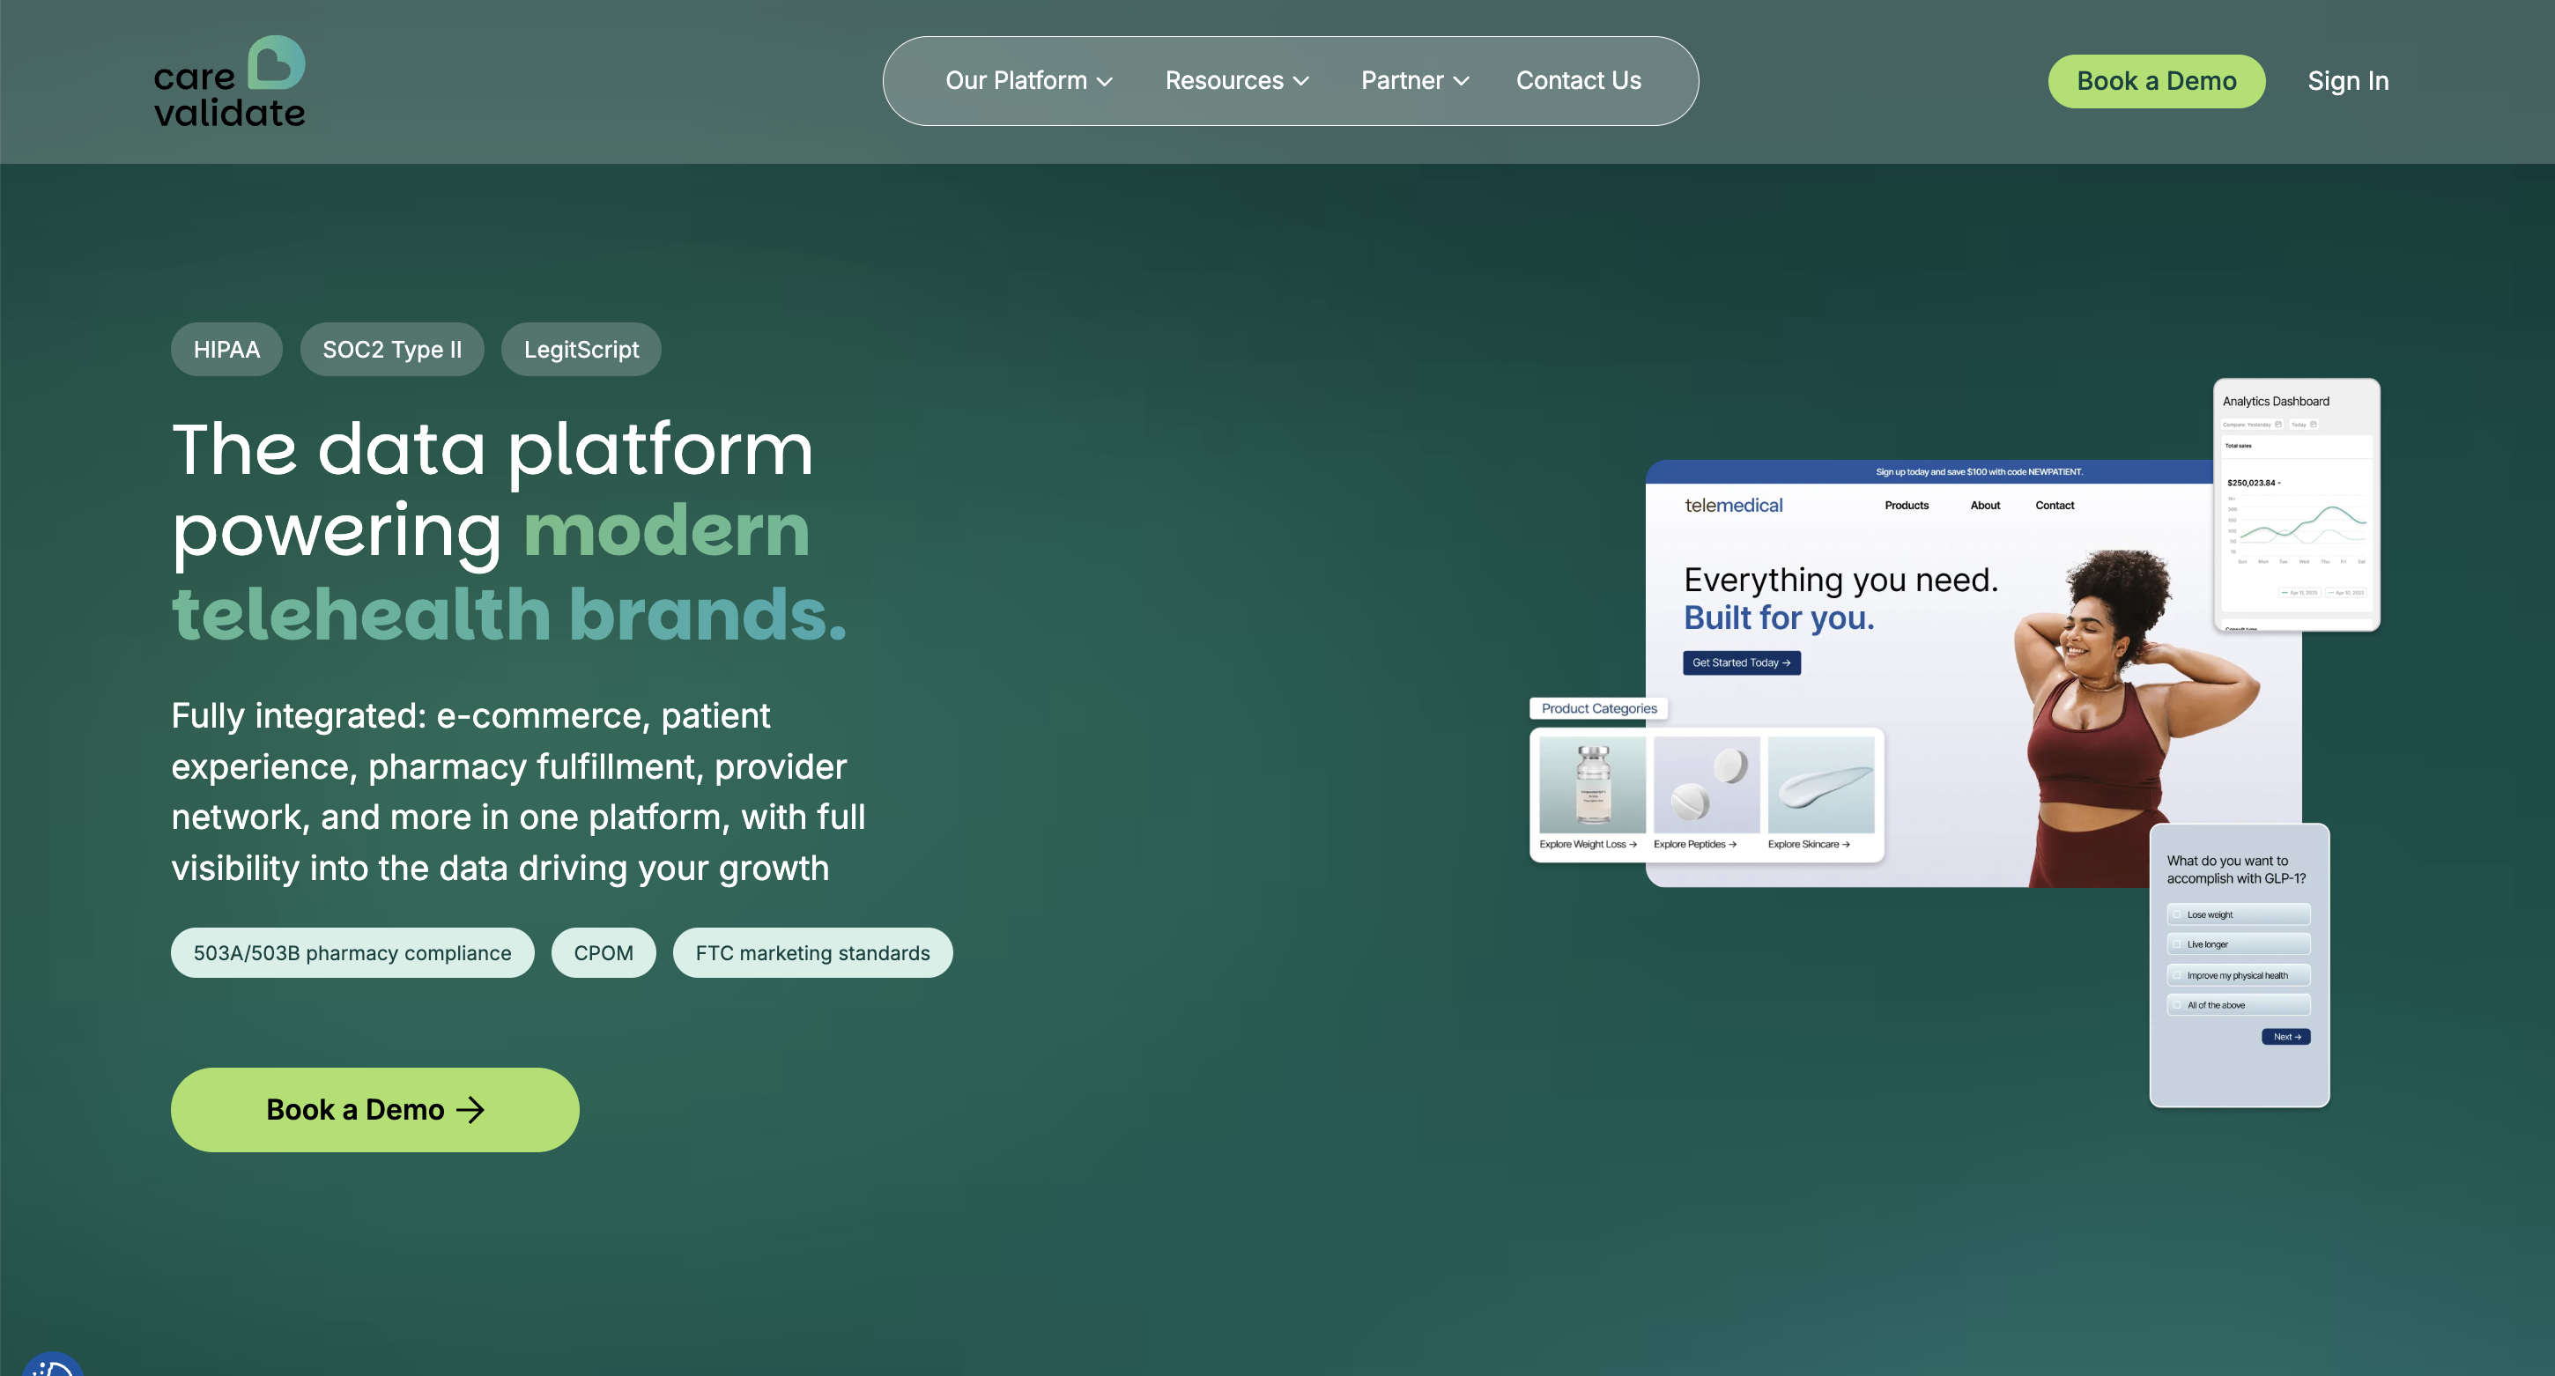Go to Contact Us page
This screenshot has width=2555, height=1376.
pyautogui.click(x=1578, y=80)
